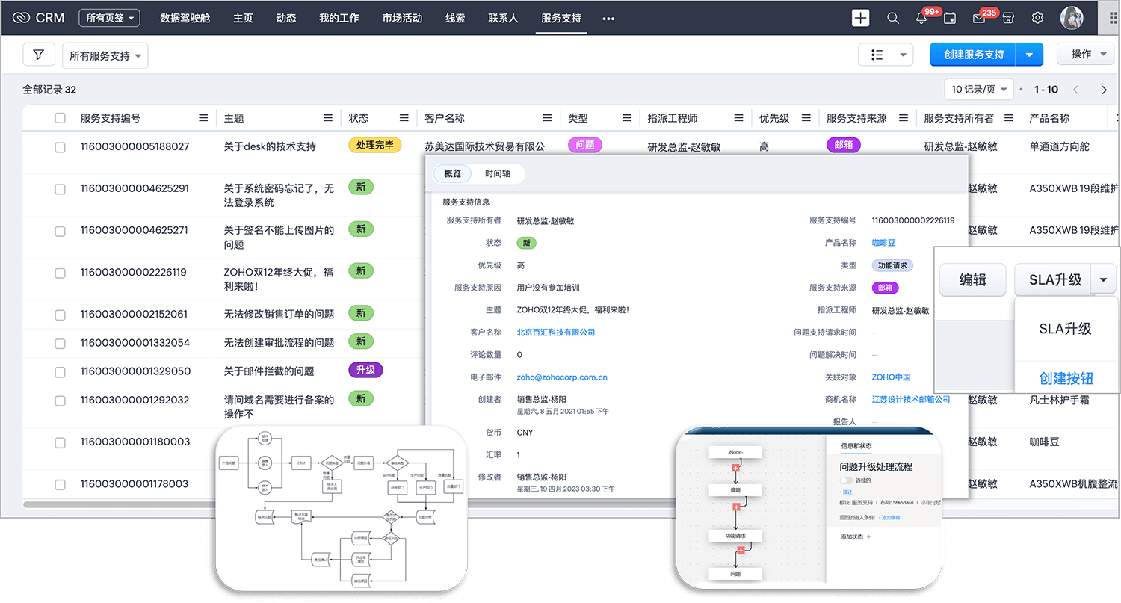Open column menu for 类型
This screenshot has width=1121, height=603.
[627, 118]
